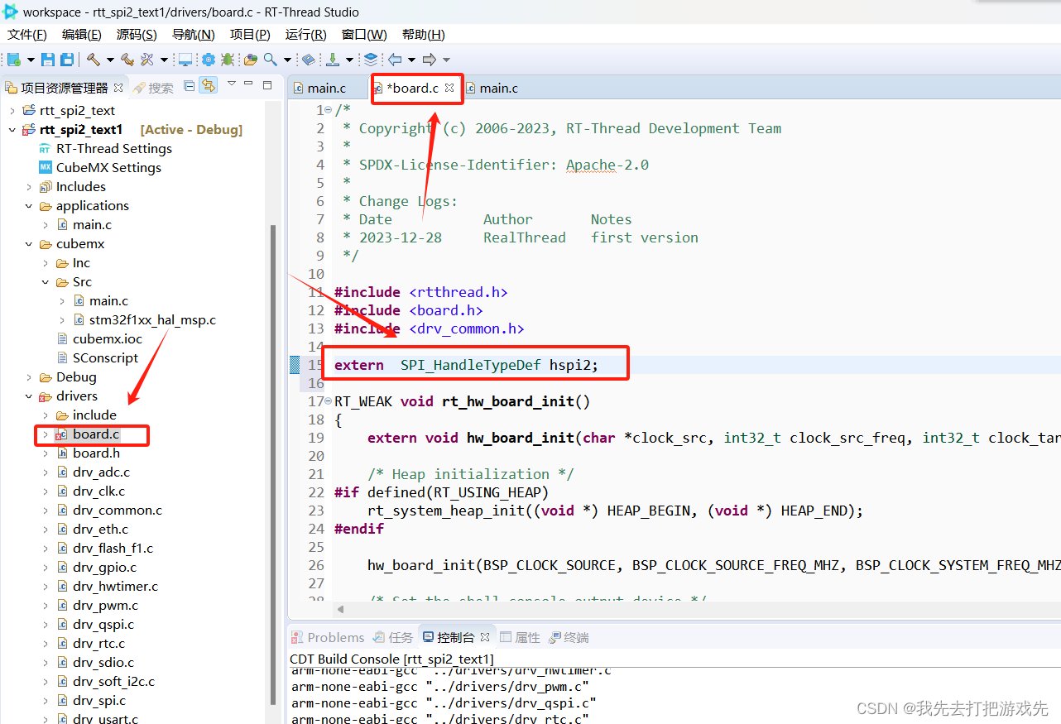Collapse the rtt_spi2_text1 project node
The image size is (1061, 724).
click(x=12, y=130)
